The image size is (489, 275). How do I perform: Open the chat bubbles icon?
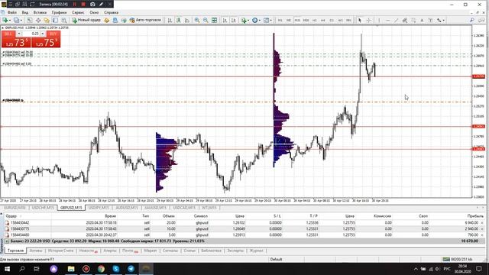(482, 20)
